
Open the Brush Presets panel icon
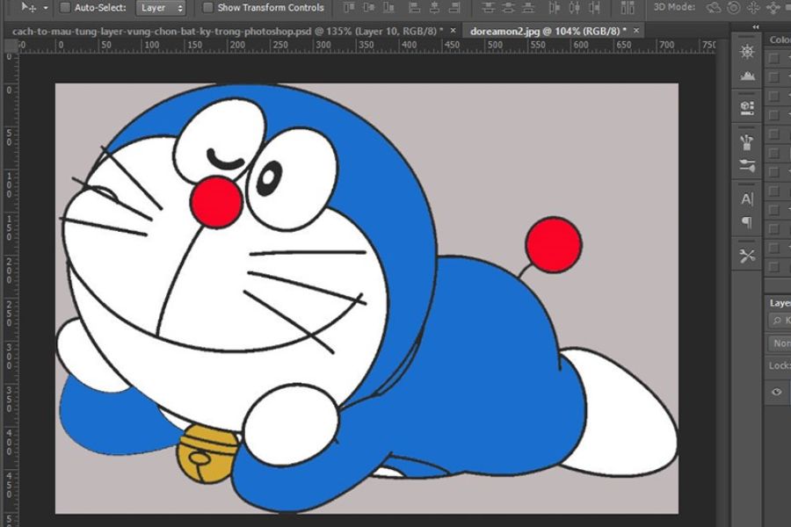(746, 141)
